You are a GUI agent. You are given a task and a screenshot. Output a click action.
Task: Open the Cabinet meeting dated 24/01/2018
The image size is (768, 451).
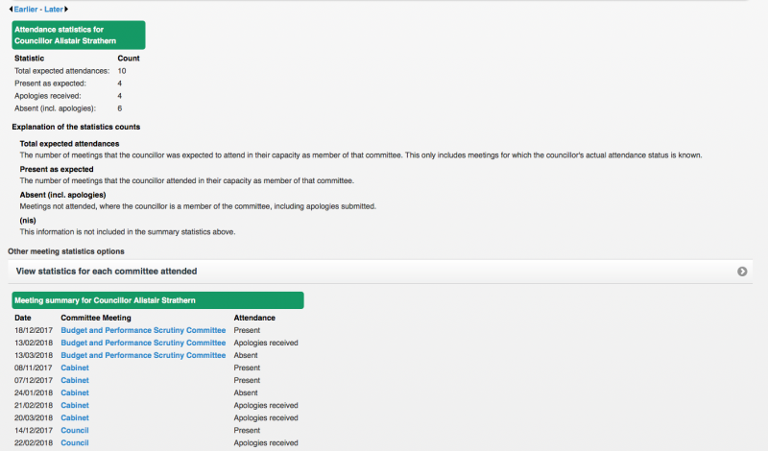(75, 392)
